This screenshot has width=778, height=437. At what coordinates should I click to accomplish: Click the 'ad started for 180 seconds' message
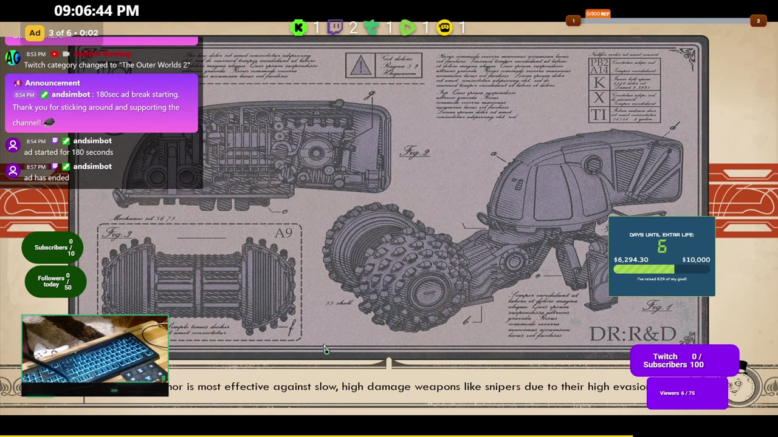point(69,152)
